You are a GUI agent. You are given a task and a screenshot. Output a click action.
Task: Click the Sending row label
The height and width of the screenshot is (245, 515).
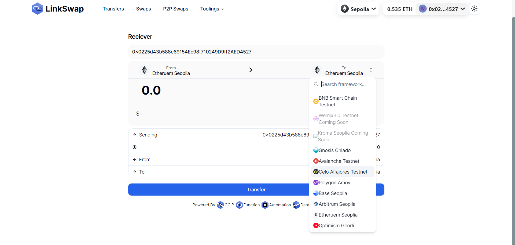pyautogui.click(x=148, y=135)
